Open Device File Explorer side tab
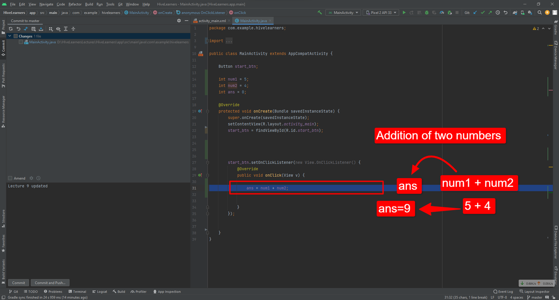The image size is (559, 300). point(556,242)
